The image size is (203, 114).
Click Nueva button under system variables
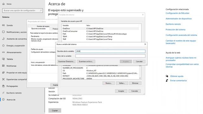coord(108,83)
